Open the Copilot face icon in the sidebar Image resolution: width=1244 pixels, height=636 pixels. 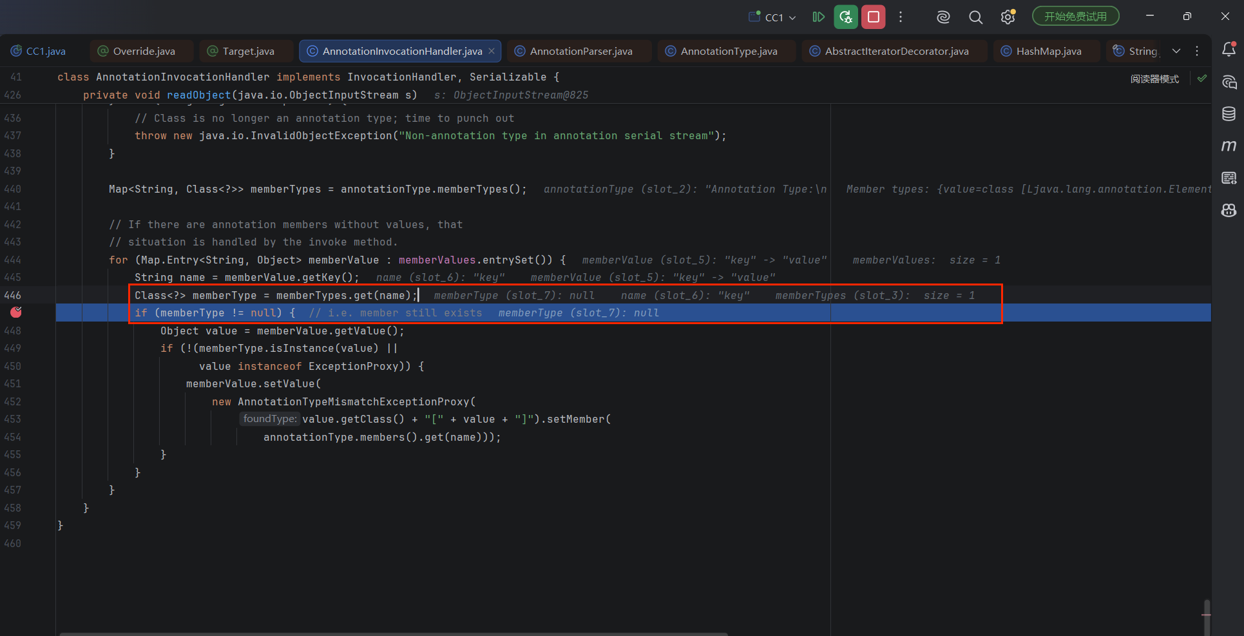[x=1229, y=210]
